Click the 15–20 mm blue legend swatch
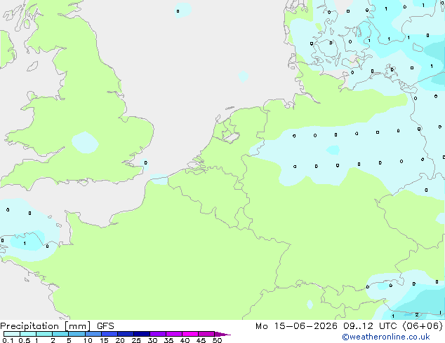Screen dimensions: 445x343 point(109,334)
